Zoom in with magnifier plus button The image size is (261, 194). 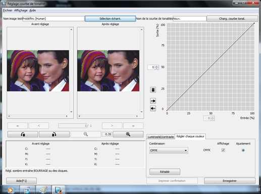click(x=128, y=134)
